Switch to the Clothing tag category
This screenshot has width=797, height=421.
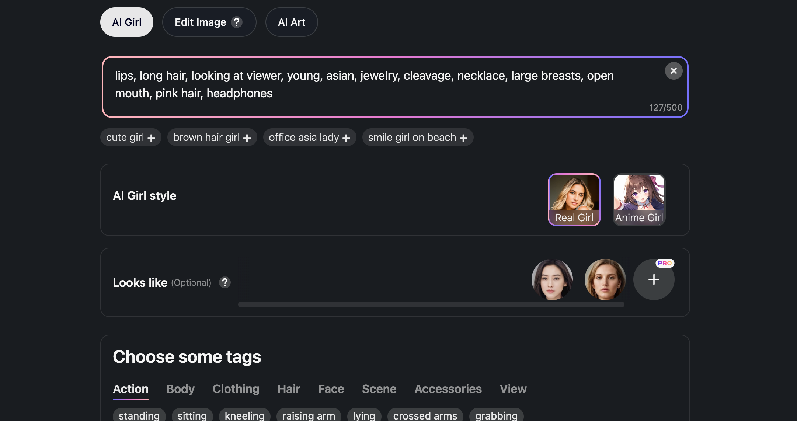coord(236,389)
